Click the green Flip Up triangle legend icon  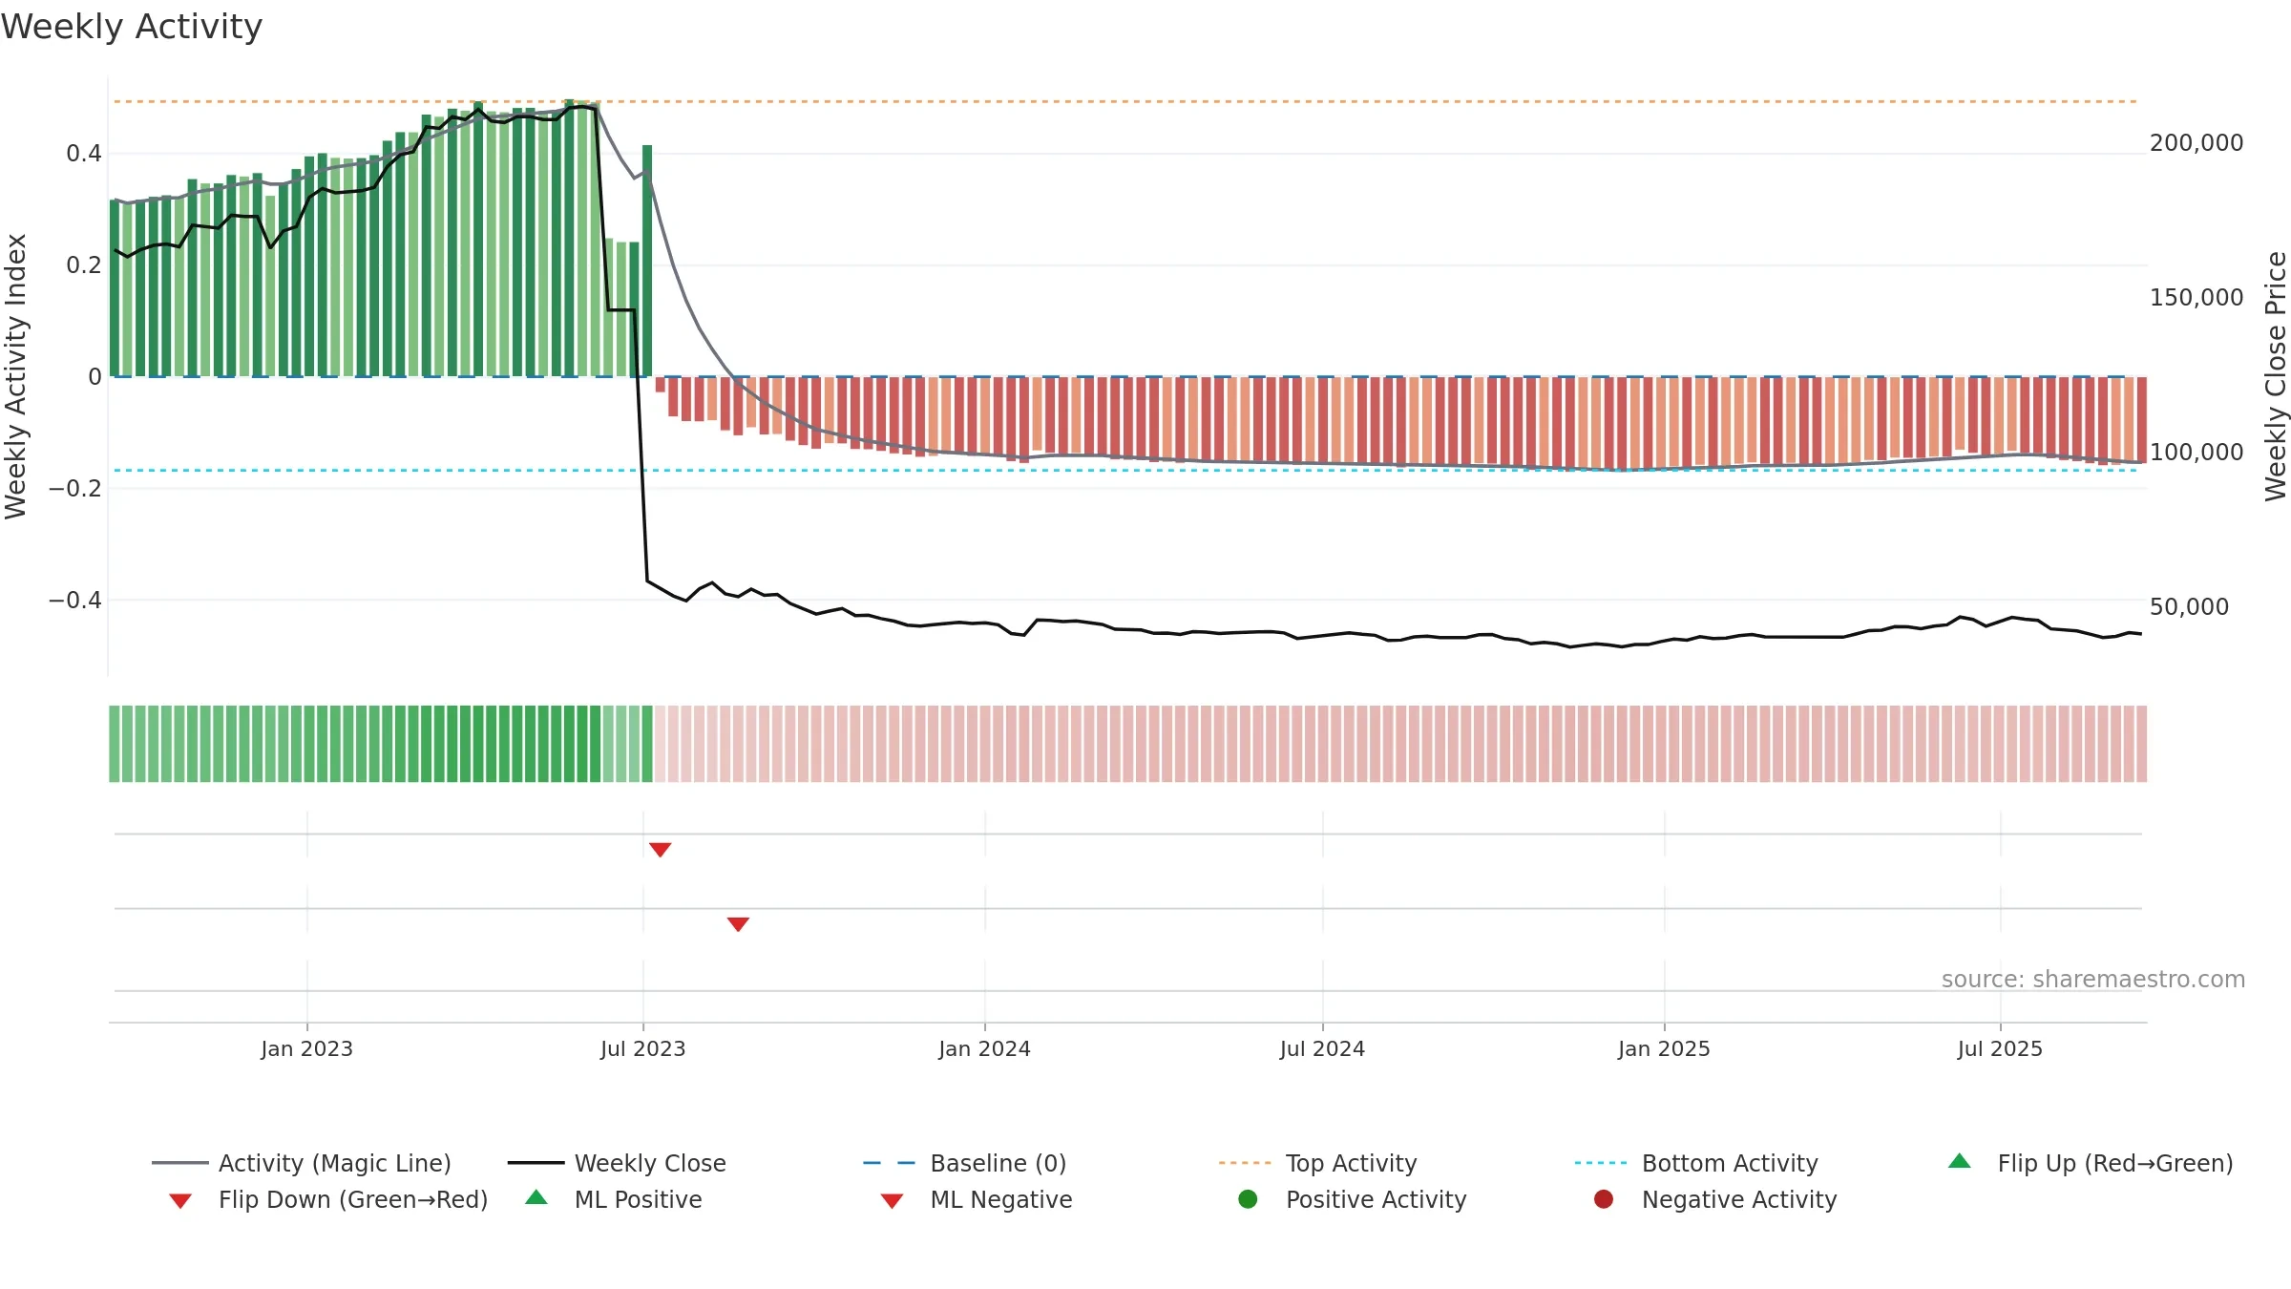click(1960, 1161)
